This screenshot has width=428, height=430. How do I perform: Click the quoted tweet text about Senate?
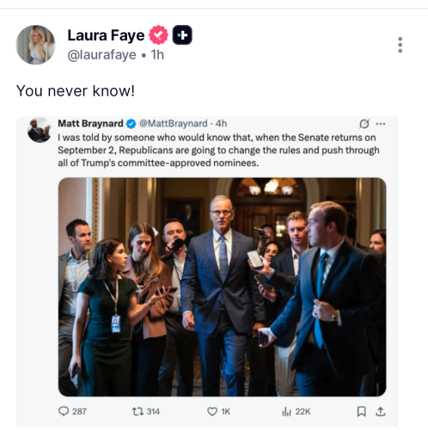point(218,150)
